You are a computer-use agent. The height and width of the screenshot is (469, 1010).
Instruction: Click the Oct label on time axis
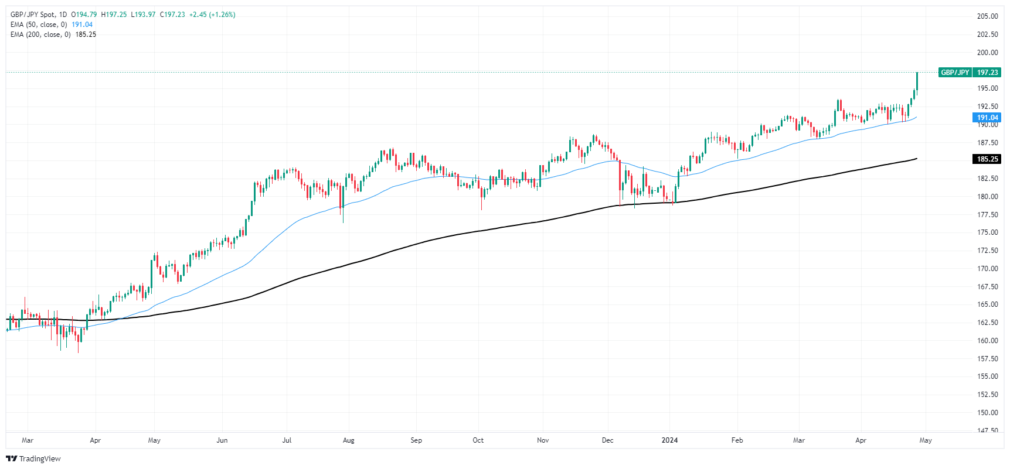(x=478, y=440)
